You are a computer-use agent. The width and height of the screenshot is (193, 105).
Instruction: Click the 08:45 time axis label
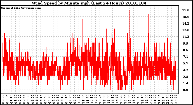[66, 99]
